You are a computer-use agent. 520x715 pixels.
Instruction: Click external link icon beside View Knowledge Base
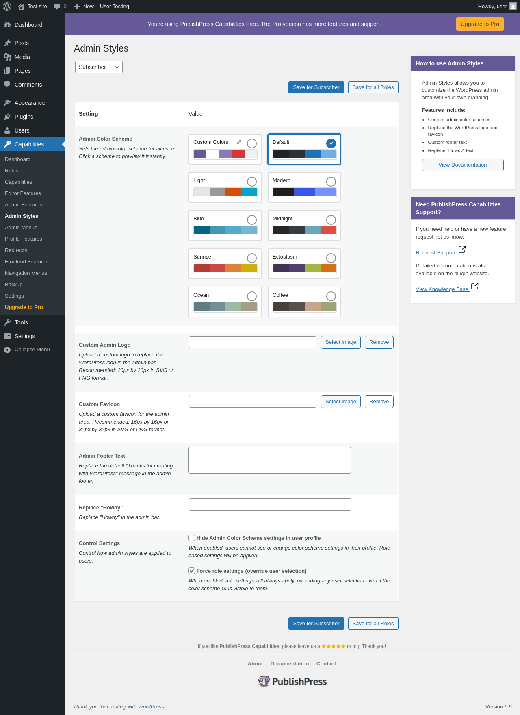point(474,286)
